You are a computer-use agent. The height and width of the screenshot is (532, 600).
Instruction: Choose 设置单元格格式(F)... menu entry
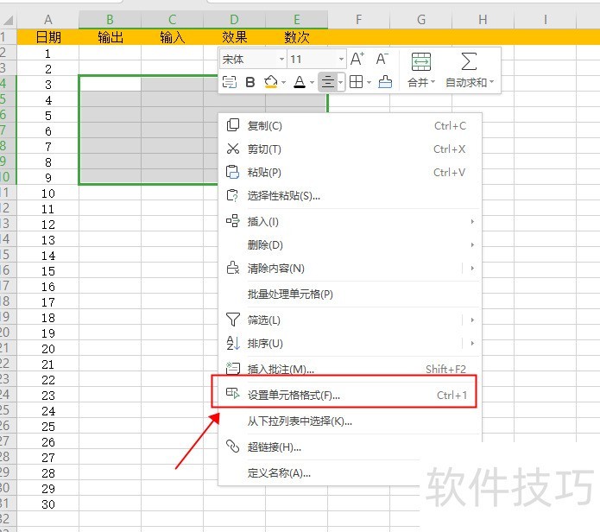pos(350,395)
